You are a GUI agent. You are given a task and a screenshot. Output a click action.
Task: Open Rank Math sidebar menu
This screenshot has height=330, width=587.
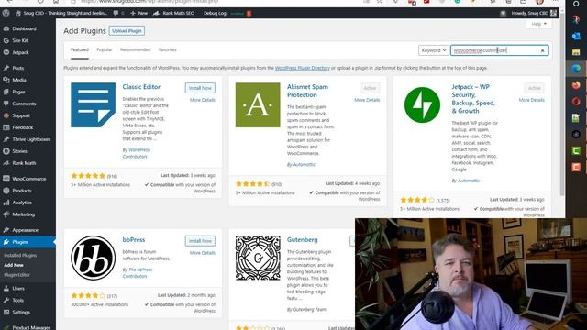(24, 163)
